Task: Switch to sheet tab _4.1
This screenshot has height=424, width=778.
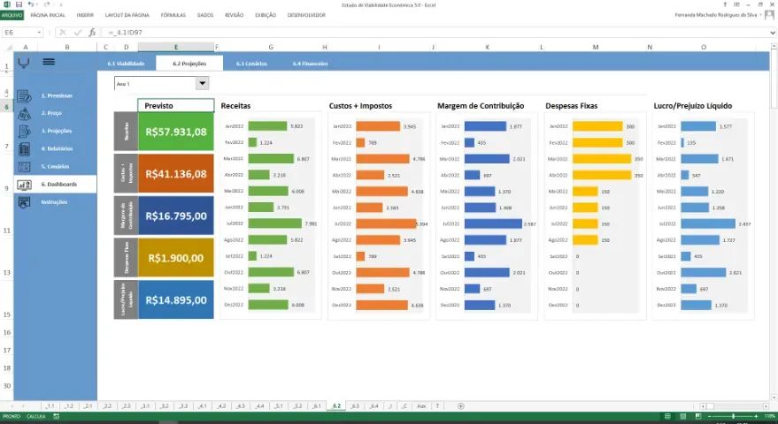Action: click(x=202, y=406)
